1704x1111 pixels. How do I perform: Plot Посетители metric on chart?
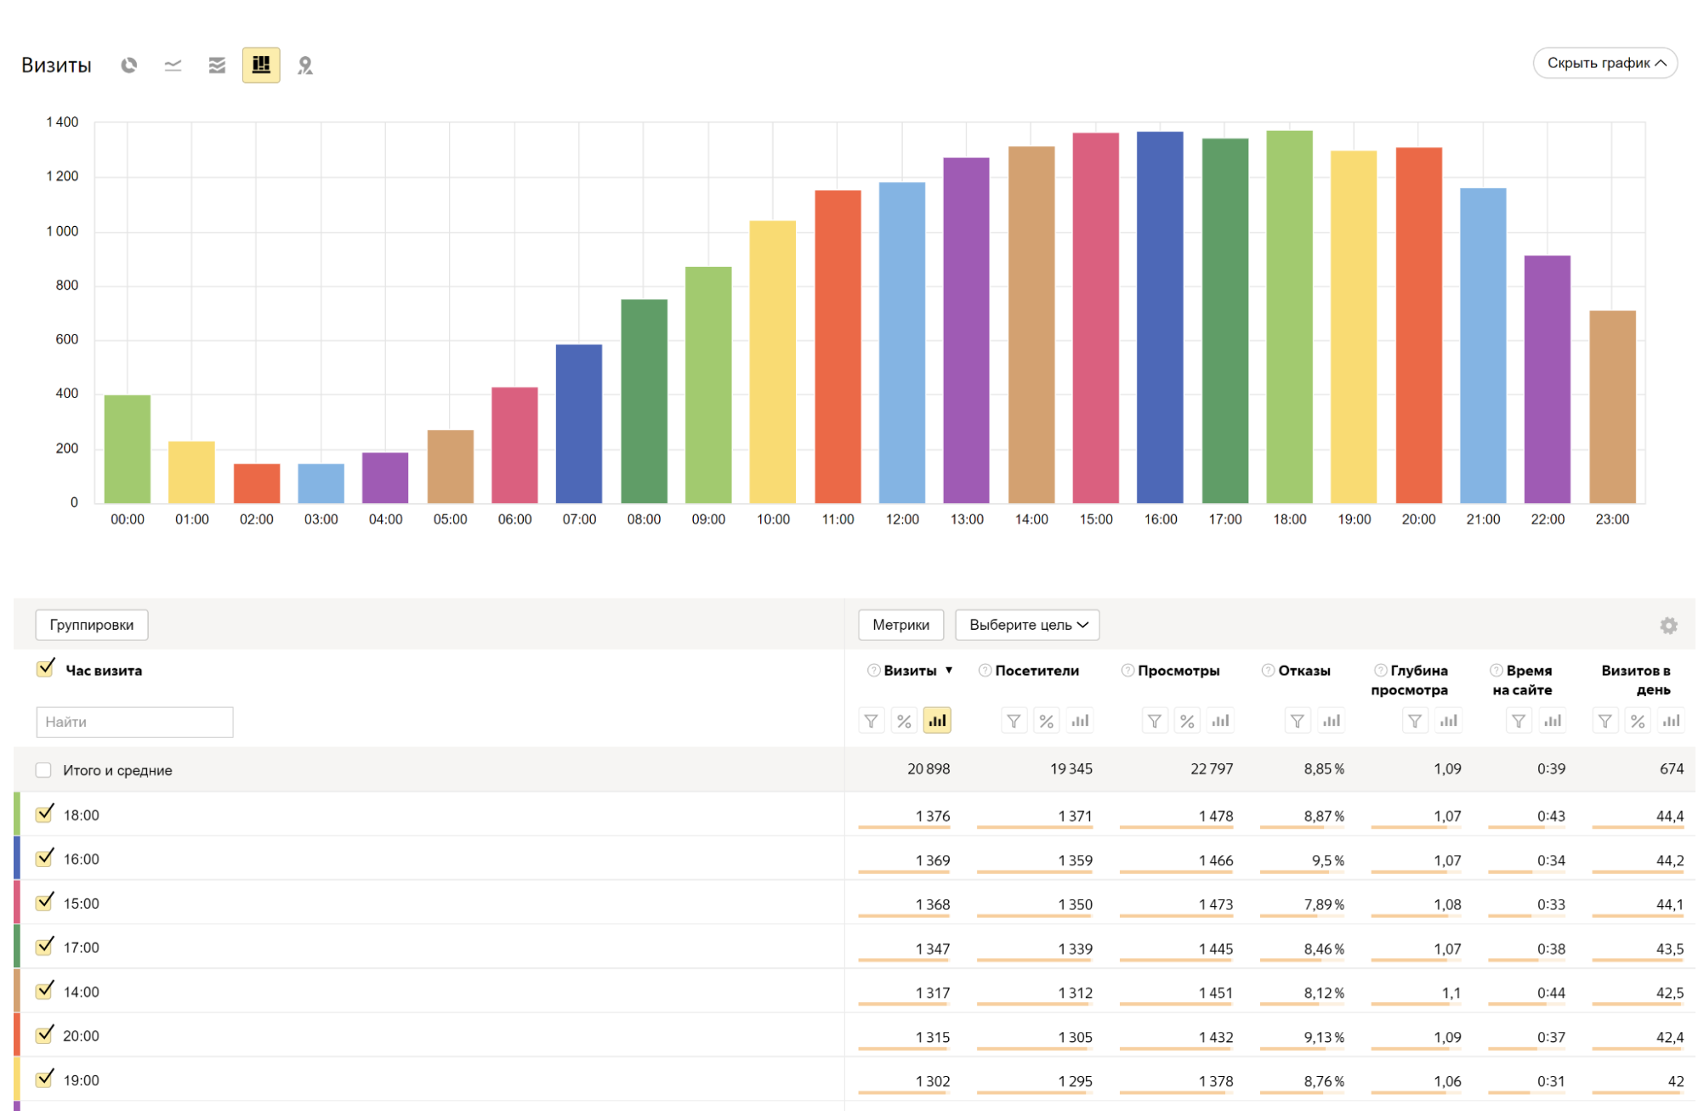1080,721
